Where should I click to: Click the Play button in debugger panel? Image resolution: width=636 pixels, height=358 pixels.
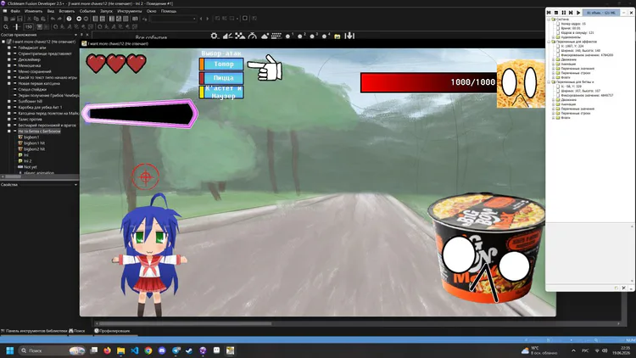(x=578, y=13)
